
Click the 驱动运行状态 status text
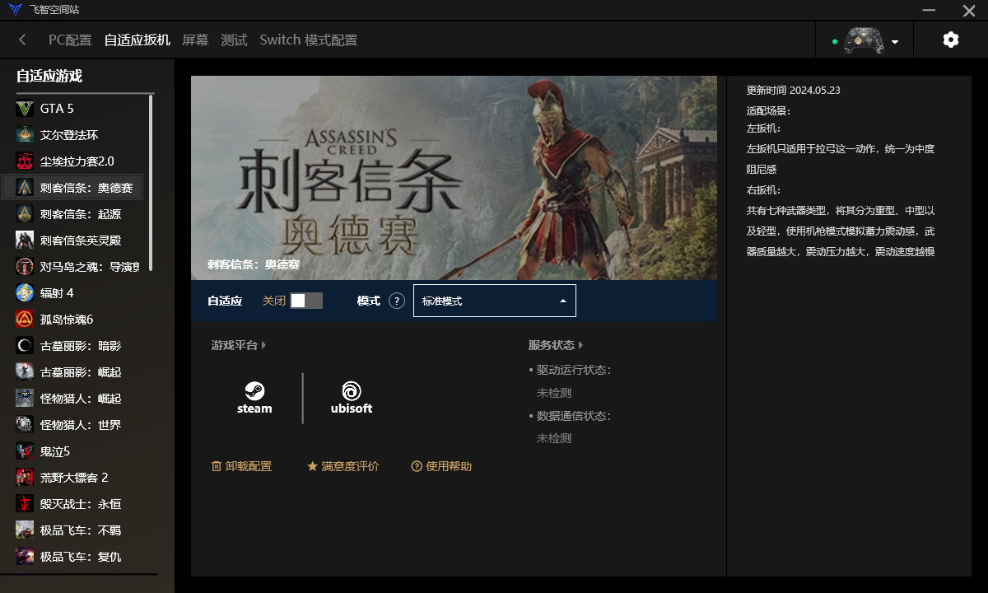coord(574,370)
